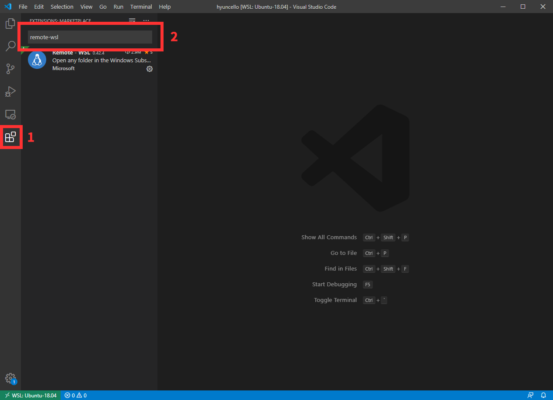
Task: Open the Manage gear in activity bar
Action: click(x=10, y=378)
